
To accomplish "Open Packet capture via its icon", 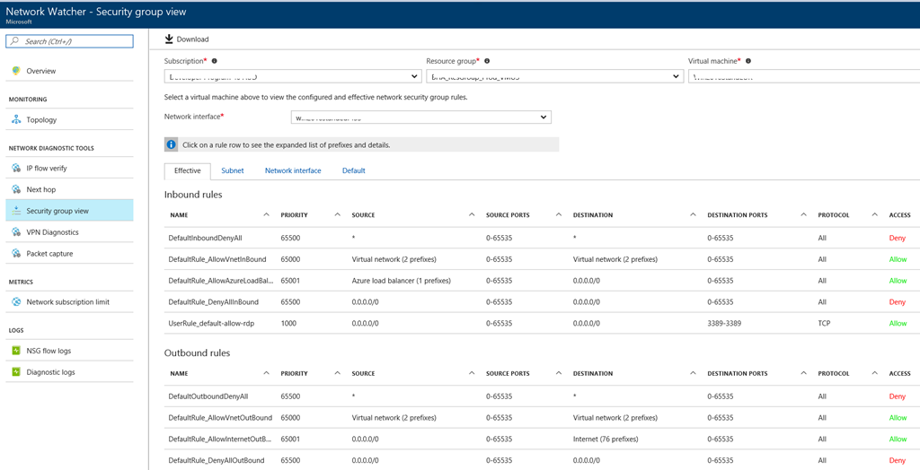I will point(16,254).
